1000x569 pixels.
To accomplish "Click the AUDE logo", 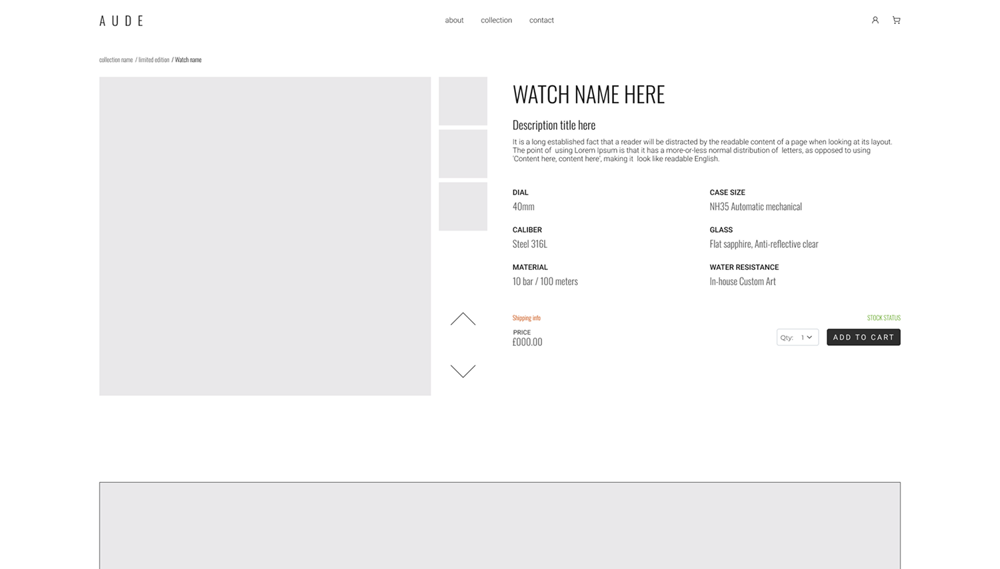I will click(x=121, y=20).
